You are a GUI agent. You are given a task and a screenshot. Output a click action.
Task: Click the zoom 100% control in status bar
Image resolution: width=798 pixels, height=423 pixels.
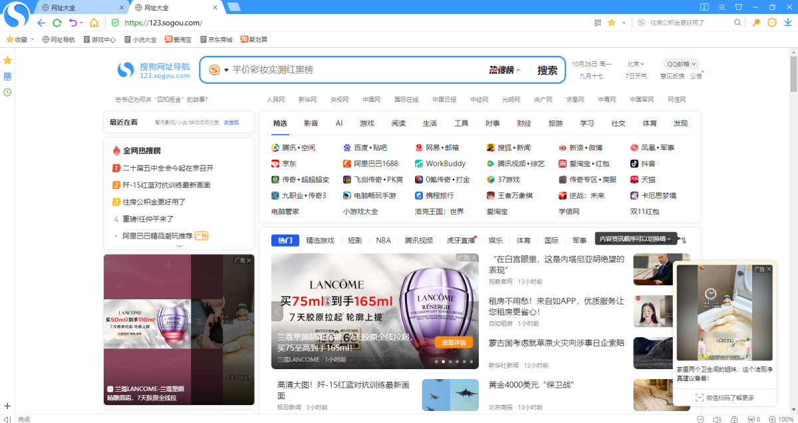(781, 419)
